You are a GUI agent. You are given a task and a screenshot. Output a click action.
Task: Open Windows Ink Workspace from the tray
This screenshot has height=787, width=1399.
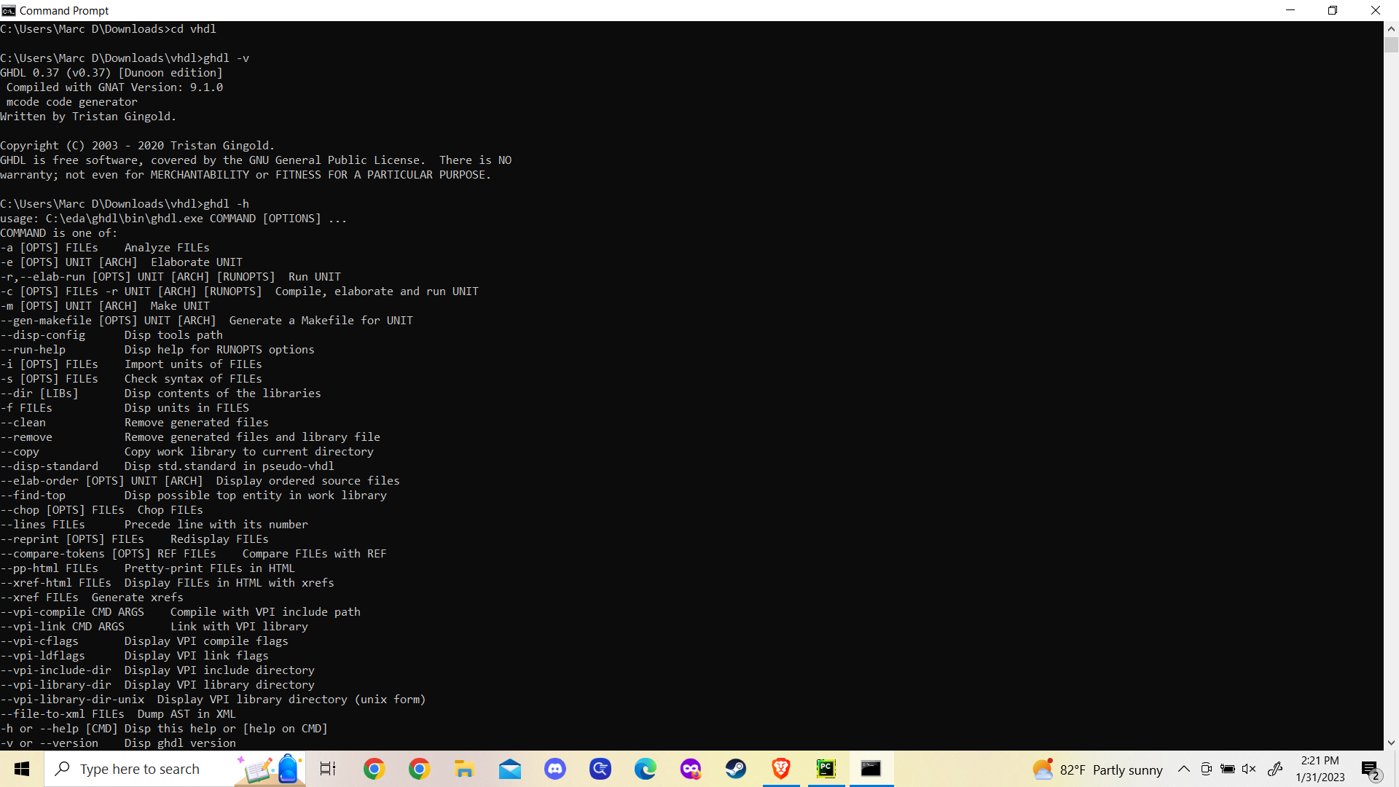pyautogui.click(x=1276, y=769)
